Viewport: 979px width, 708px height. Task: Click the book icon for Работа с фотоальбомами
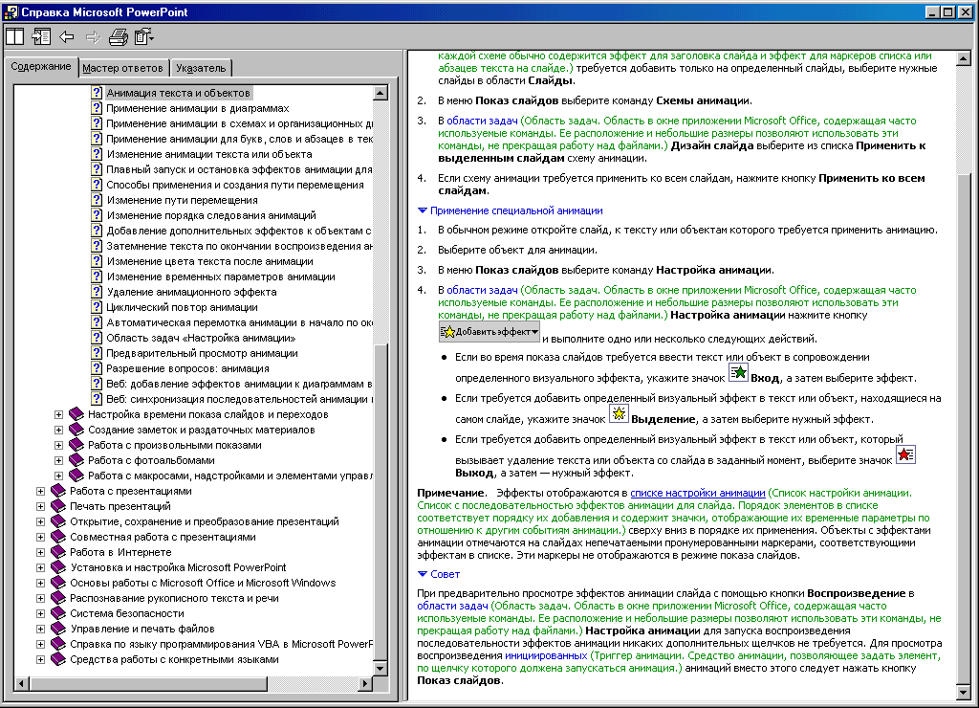[x=76, y=460]
